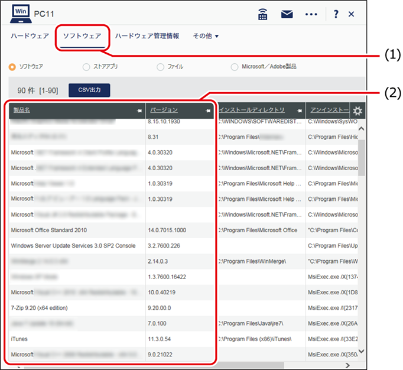Click version 8.31 cell
The width and height of the screenshot is (403, 370).
click(x=180, y=137)
